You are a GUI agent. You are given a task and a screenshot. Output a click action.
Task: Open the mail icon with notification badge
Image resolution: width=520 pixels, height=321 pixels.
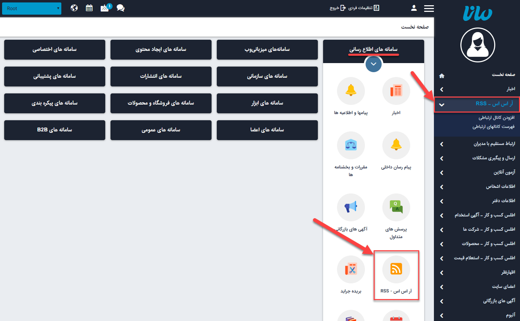[x=105, y=8]
